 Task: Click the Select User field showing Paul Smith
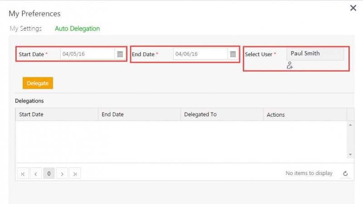point(315,54)
